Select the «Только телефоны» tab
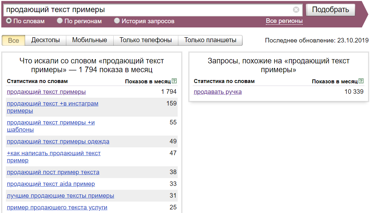The image size is (371, 213). (x=146, y=40)
